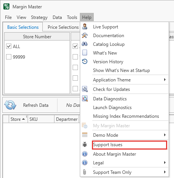
Task: Click the Legal info icon
Action: [x=85, y=162]
